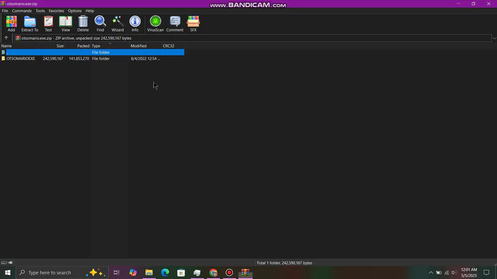Select the parent folder ".." row
497x279 pixels.
(x=92, y=52)
